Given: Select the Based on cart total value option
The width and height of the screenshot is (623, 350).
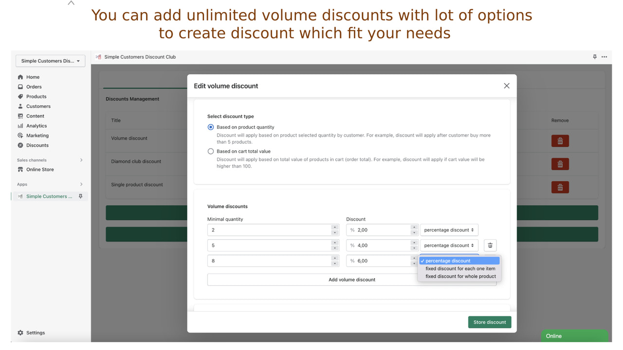Looking at the screenshot, I should click(x=210, y=151).
